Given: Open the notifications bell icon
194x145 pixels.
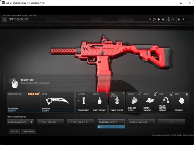Looking at the screenshot, I should (159, 19).
